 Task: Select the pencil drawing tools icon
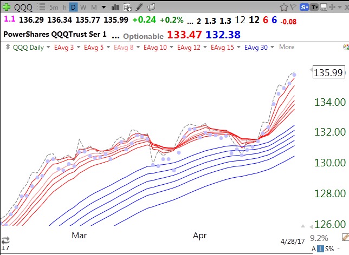point(139,7)
